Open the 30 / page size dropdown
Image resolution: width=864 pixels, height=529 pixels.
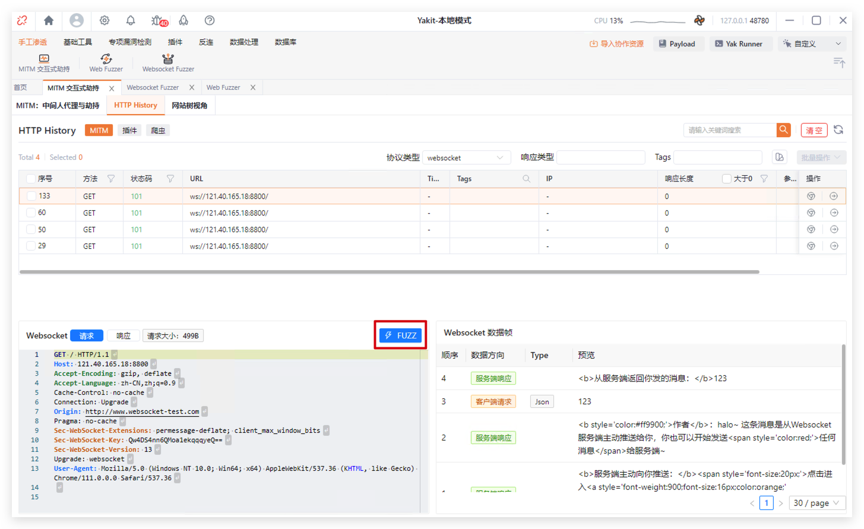point(817,503)
